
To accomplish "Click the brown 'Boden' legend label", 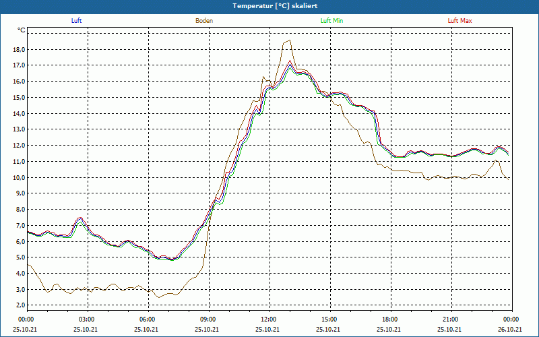I will pos(204,21).
